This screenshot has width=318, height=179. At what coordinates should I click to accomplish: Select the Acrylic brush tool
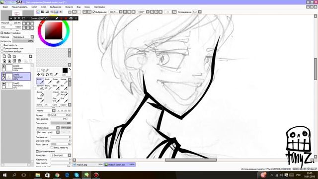tap(40, 81)
